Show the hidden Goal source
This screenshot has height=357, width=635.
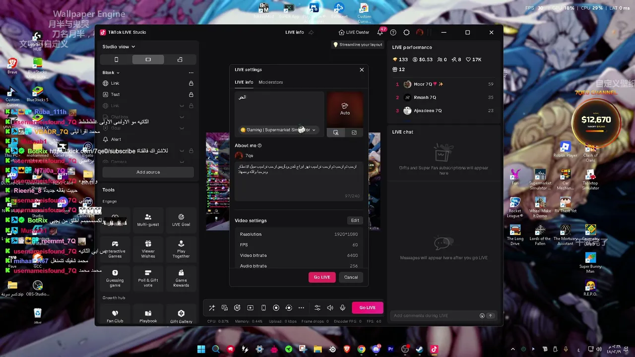pyautogui.click(x=182, y=128)
